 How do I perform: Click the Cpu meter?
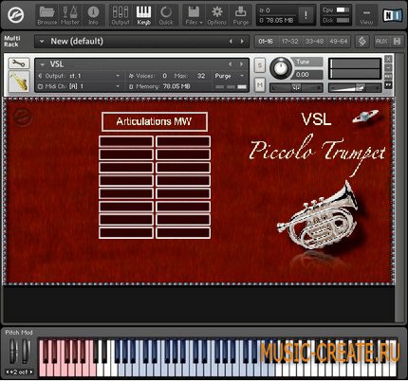coord(343,9)
